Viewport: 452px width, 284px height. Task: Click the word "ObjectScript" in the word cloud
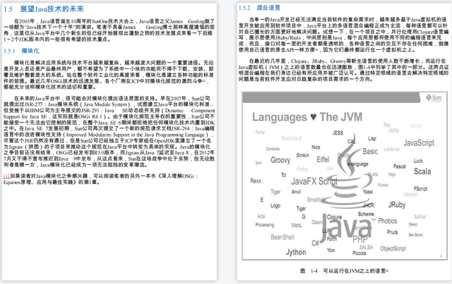pos(393,248)
